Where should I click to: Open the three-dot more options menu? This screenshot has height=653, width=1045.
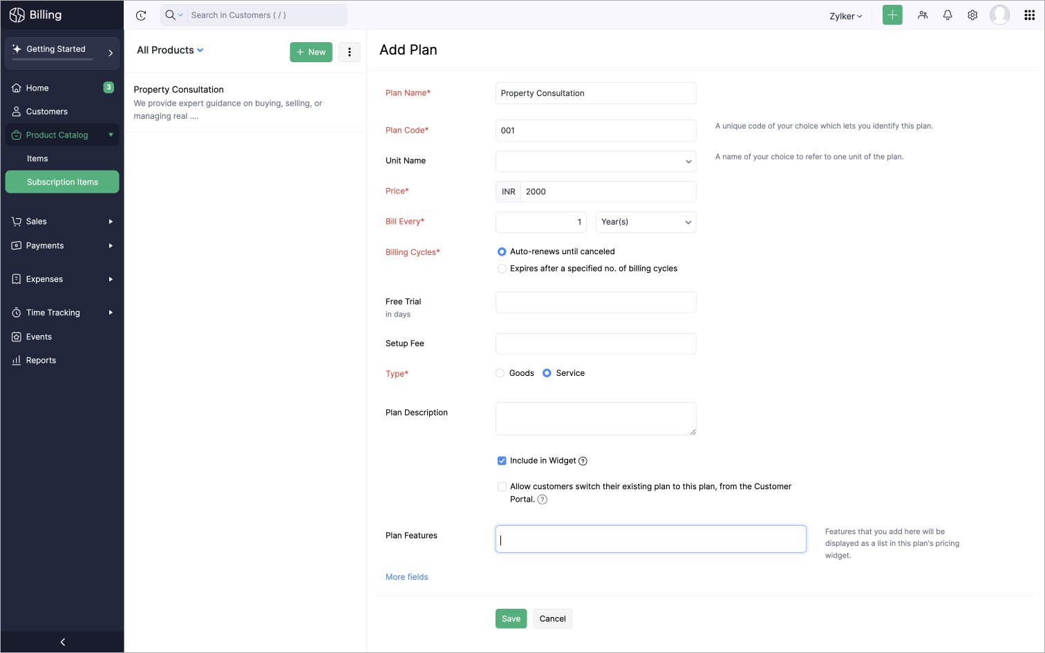350,52
